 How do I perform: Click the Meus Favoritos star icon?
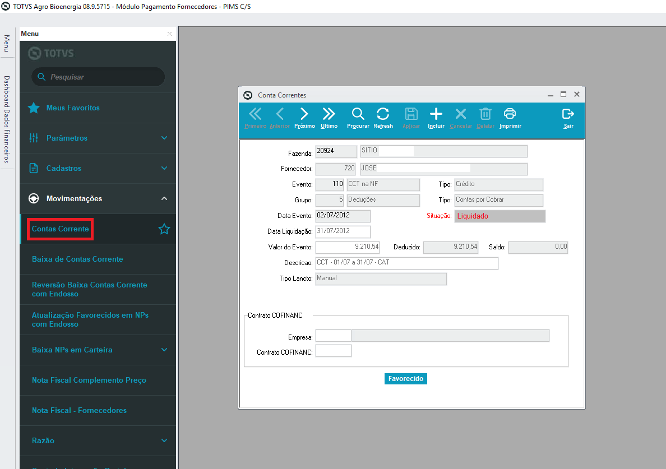tap(34, 108)
